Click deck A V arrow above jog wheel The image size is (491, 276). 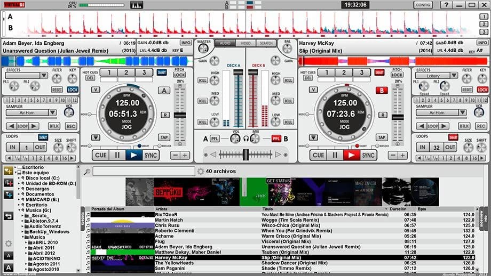pos(96,90)
